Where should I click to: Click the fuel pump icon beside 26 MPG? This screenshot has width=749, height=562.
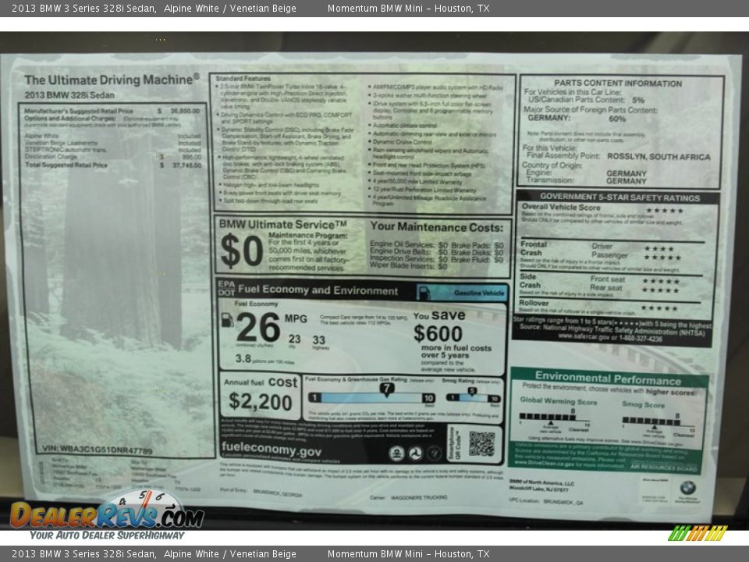coord(227,320)
